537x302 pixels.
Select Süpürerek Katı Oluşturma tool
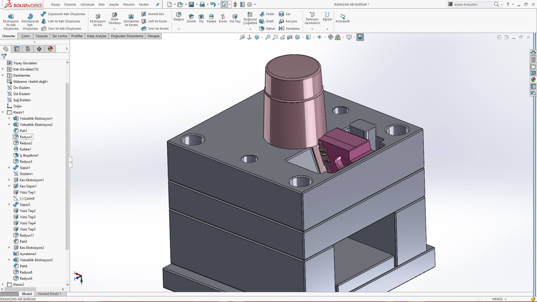coord(63,14)
